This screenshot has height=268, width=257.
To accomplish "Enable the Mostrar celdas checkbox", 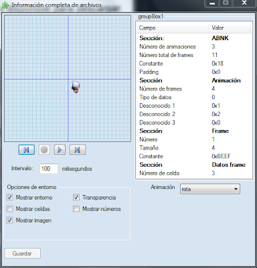I will (x=9, y=209).
